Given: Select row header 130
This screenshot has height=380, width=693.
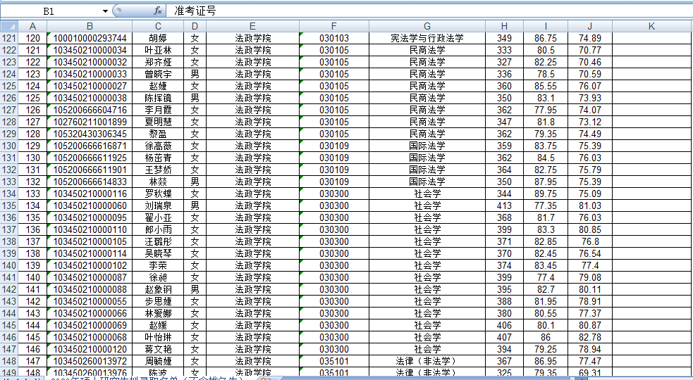Looking at the screenshot, I should click(9, 146).
